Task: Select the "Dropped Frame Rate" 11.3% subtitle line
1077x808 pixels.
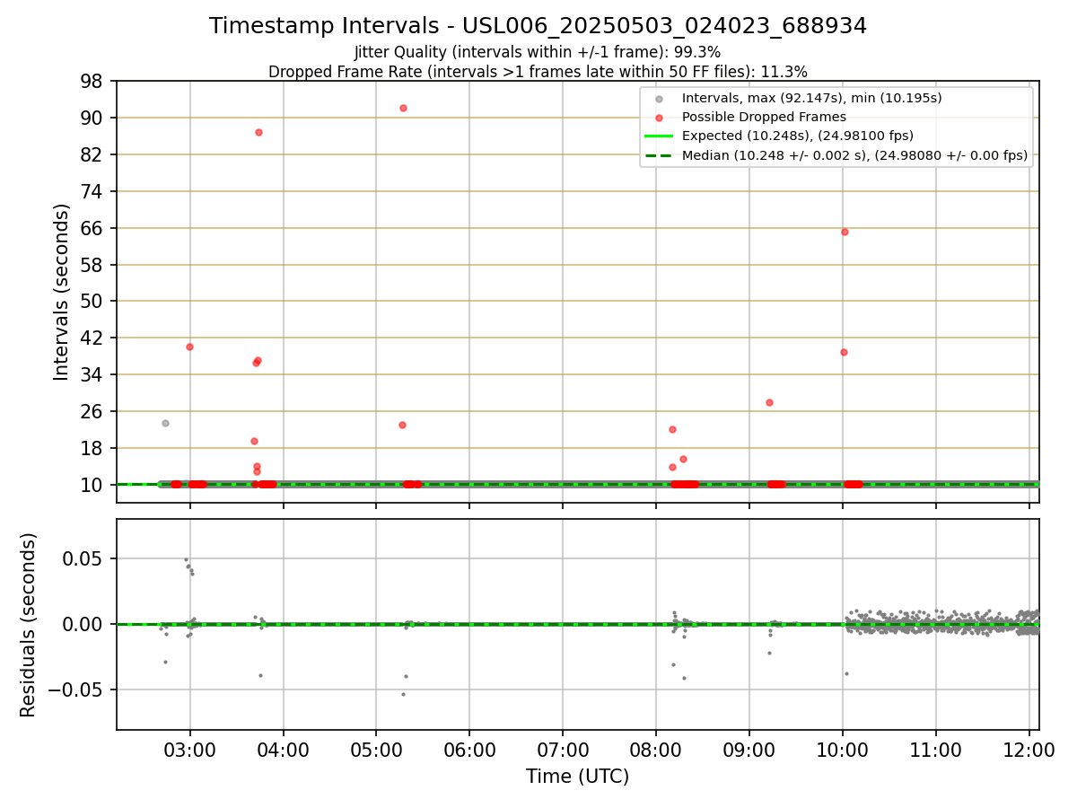Action: pyautogui.click(x=538, y=72)
